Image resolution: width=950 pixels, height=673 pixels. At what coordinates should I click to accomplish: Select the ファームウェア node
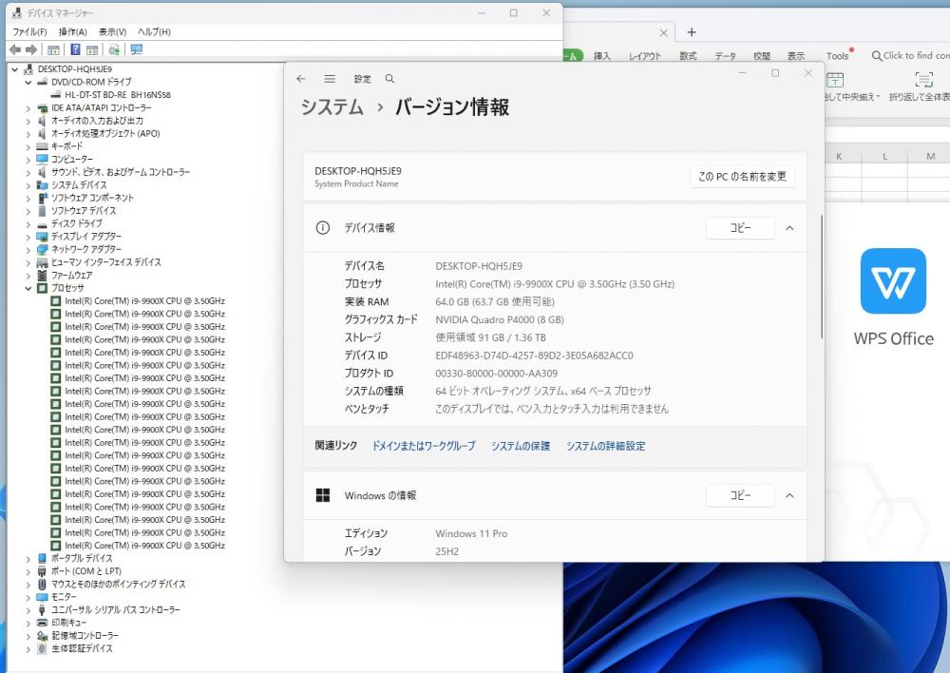71,276
